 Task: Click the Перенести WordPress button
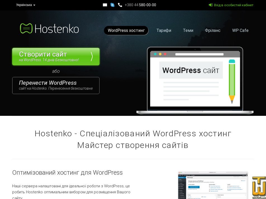tap(56, 85)
